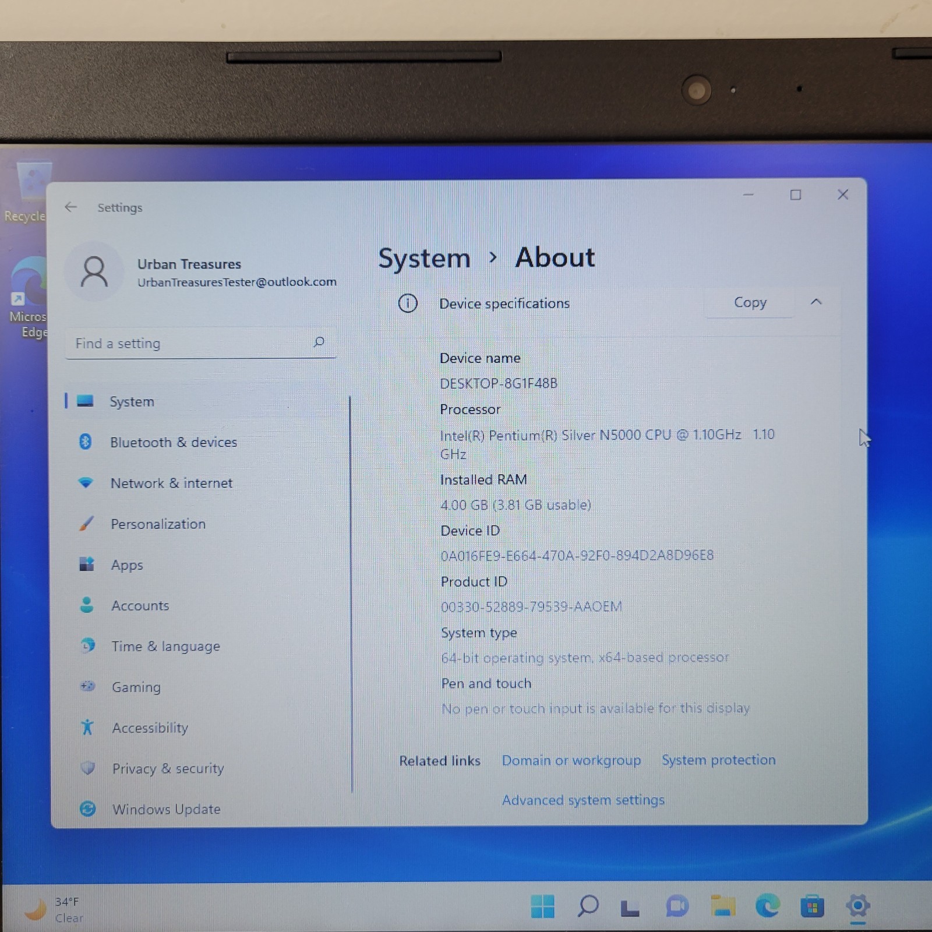Viewport: 932px width, 932px height.
Task: Click the Time & language globe icon
Action: pyautogui.click(x=87, y=645)
